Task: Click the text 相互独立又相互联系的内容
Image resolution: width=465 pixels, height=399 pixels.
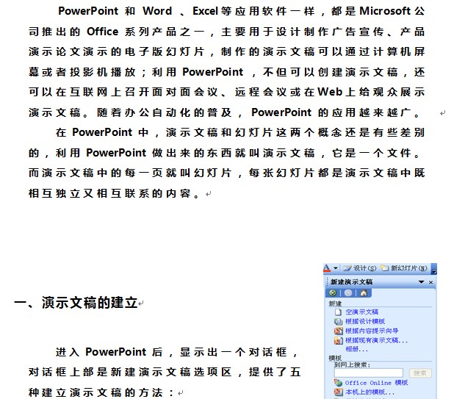Action: click(x=110, y=194)
